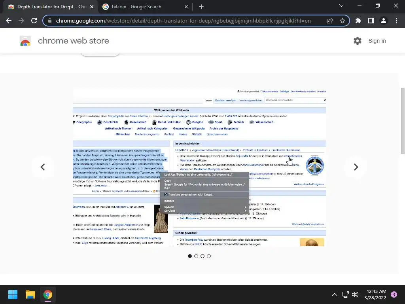Viewport: 405px width, 304px height.
Task: Click the page vertical scrollbar
Action: pos(403,121)
